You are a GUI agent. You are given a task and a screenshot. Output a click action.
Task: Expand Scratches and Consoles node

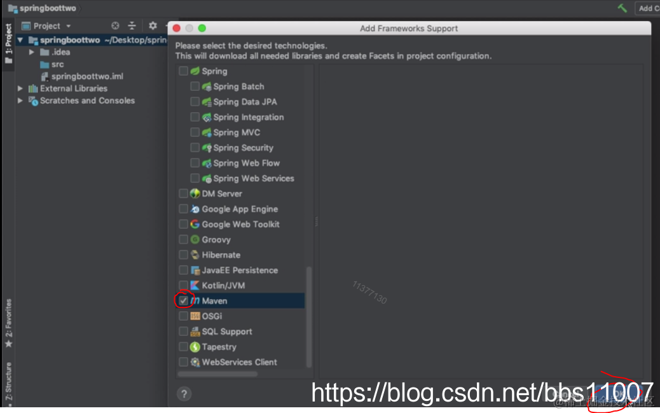point(20,101)
